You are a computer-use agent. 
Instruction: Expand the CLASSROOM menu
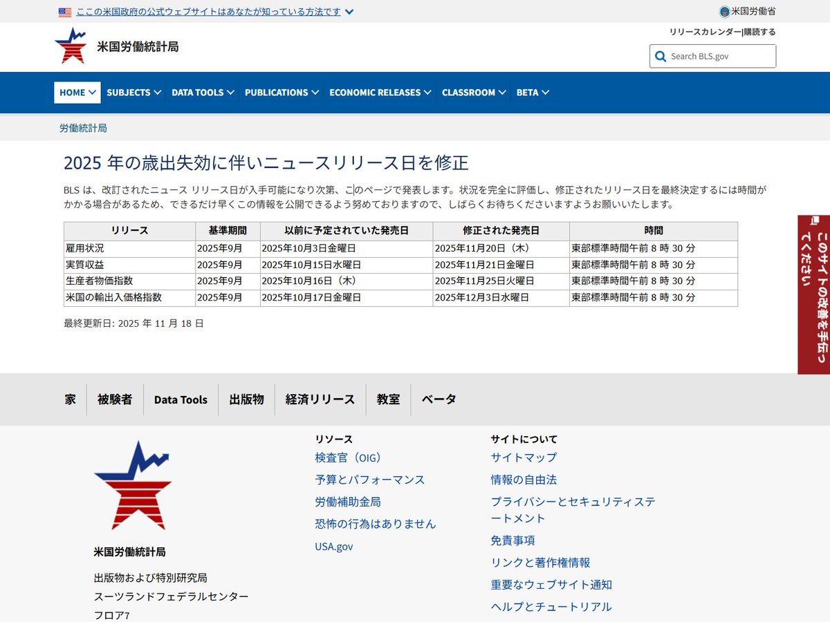pyautogui.click(x=474, y=93)
